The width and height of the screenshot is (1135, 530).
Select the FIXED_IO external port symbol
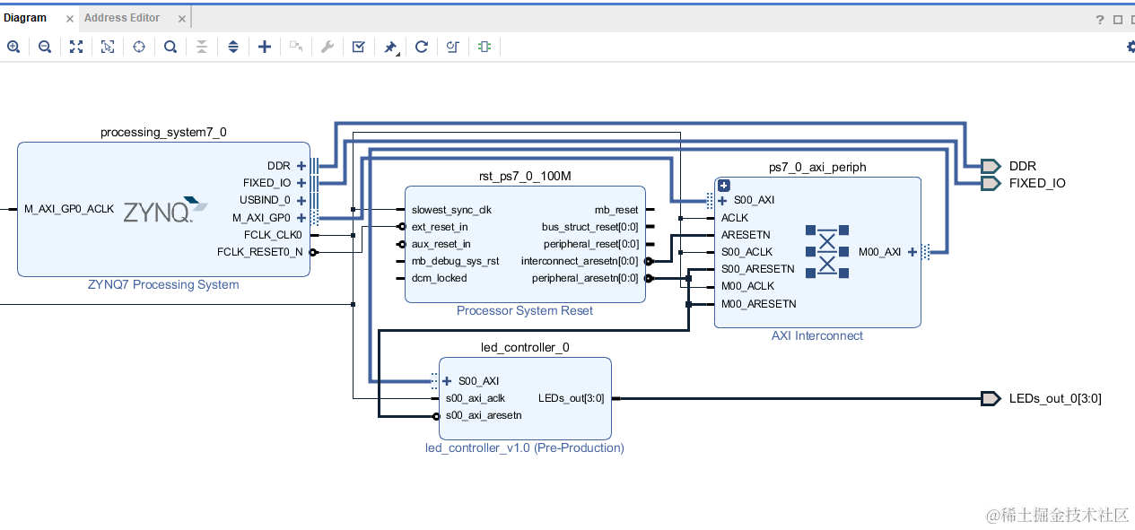991,183
